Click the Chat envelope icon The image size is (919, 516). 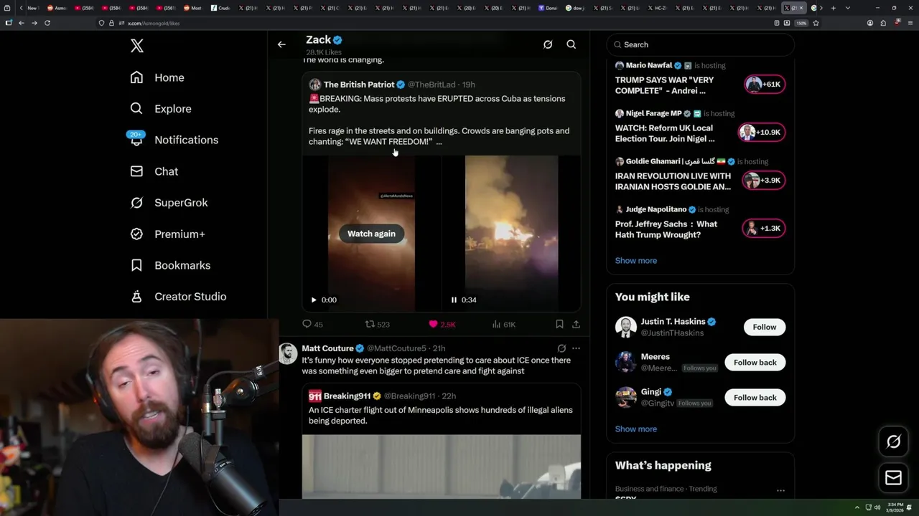click(x=136, y=171)
